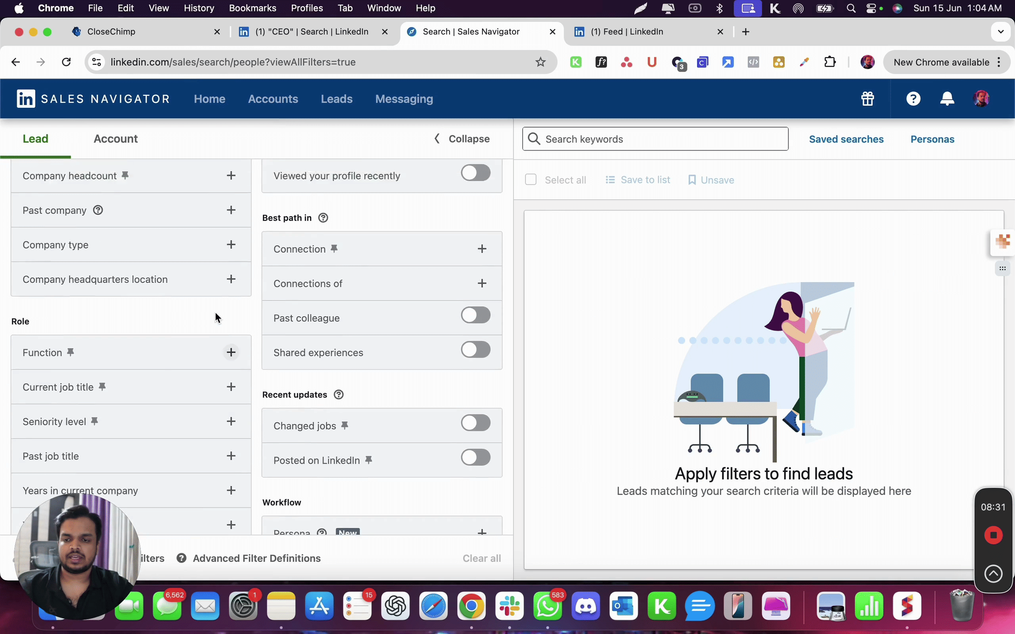Image resolution: width=1015 pixels, height=634 pixels.
Task: Expand the Seniority level filter
Action: 231,421
